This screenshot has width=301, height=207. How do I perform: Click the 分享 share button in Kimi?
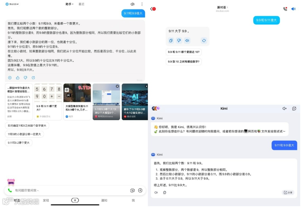tap(288, 193)
